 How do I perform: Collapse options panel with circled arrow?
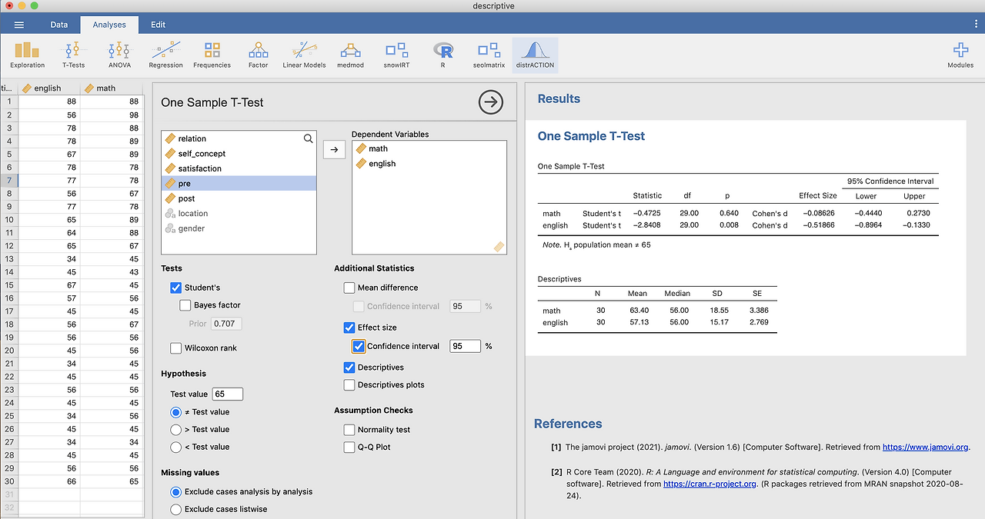[x=490, y=101]
